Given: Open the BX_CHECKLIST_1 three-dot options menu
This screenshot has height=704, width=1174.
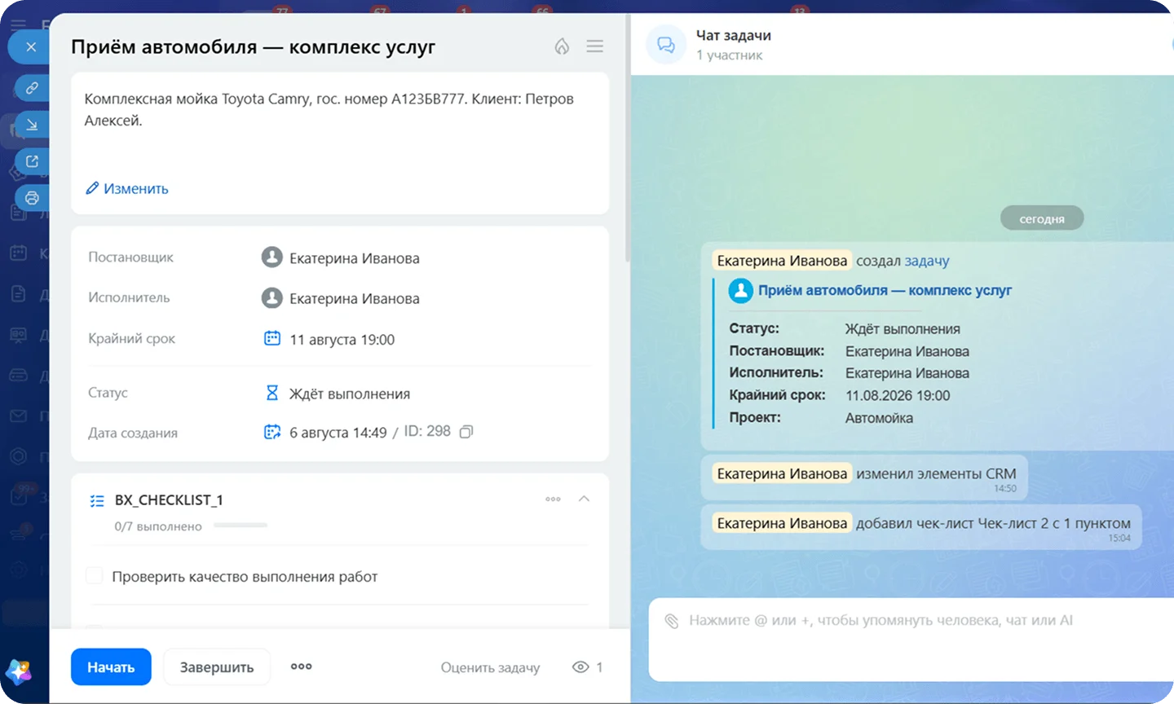Looking at the screenshot, I should coord(553,499).
